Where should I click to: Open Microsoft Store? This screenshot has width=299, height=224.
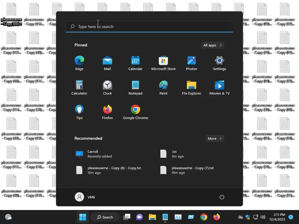point(164,63)
